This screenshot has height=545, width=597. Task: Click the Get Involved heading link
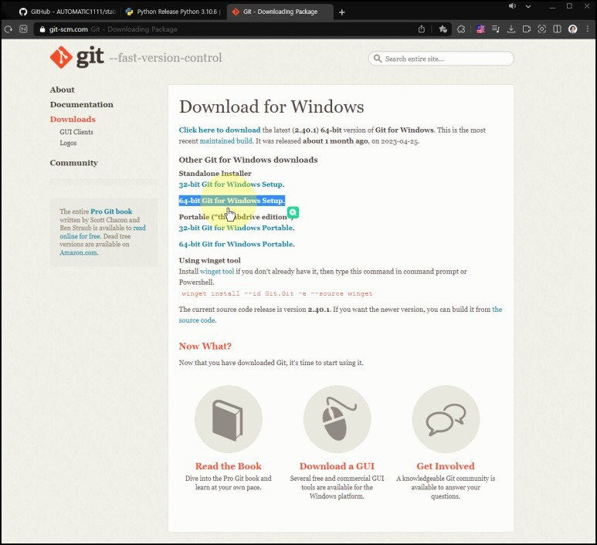pyautogui.click(x=446, y=466)
